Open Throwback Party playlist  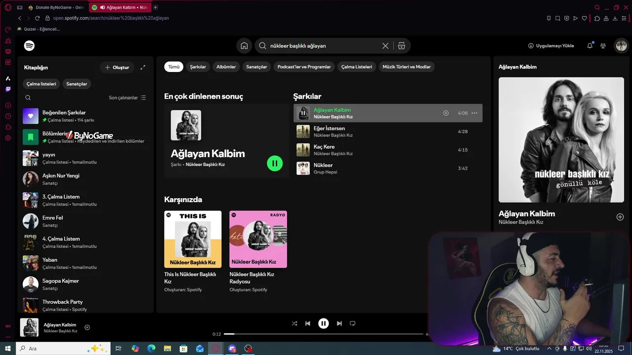(x=86, y=305)
